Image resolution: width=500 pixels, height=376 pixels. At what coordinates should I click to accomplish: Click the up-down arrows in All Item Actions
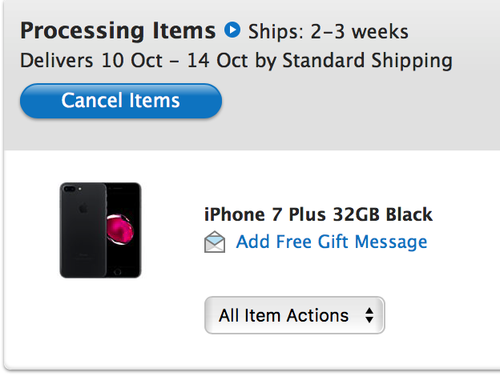coord(369,315)
